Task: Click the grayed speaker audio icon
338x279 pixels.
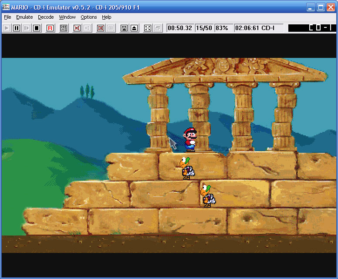Action: click(87, 28)
